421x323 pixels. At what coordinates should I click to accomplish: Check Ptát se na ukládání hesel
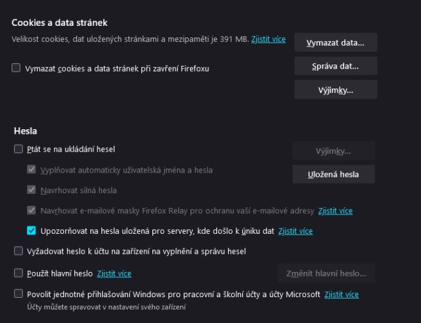[x=18, y=149]
